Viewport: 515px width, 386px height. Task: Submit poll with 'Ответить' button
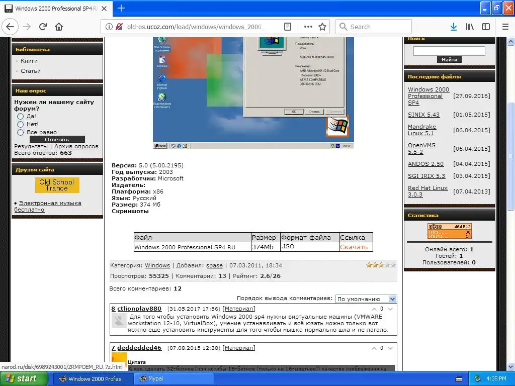pyautogui.click(x=57, y=140)
